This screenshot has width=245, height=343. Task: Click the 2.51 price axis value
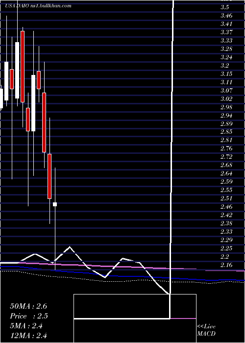226,198
